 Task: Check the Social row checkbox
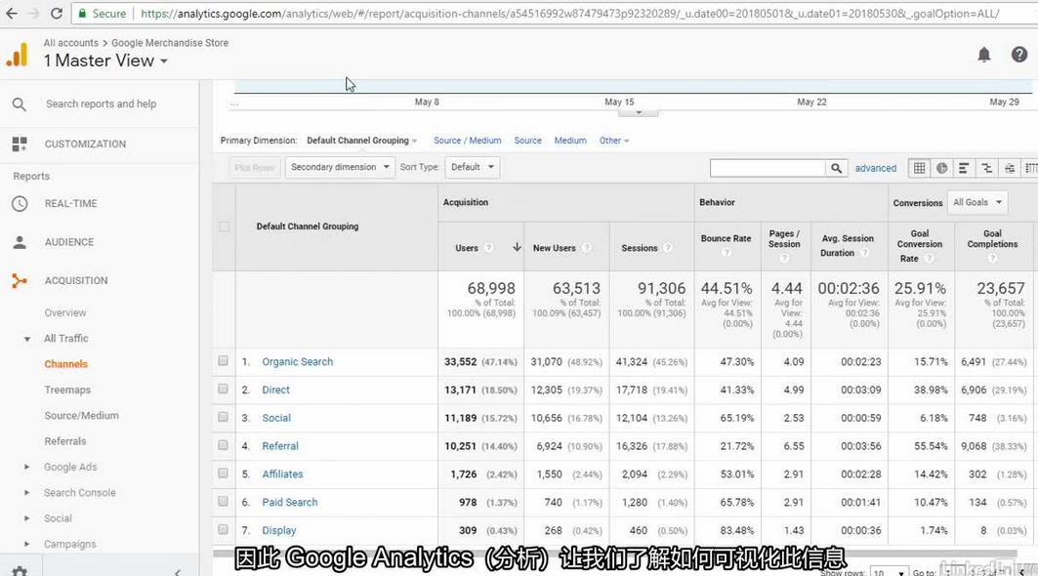(223, 417)
